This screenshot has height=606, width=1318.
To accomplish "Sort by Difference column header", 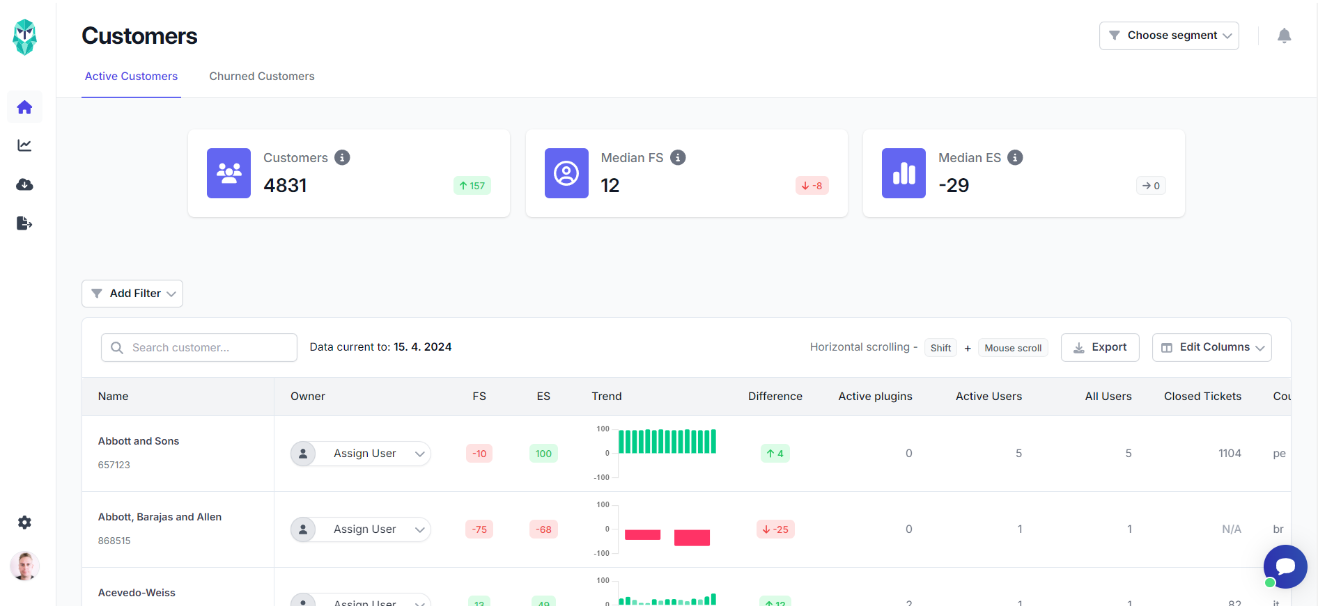I will click(x=775, y=397).
